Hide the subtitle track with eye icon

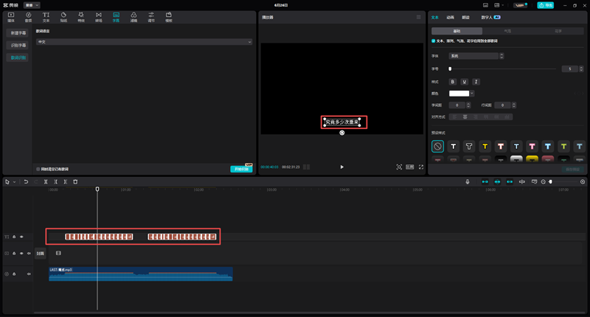[x=21, y=237]
